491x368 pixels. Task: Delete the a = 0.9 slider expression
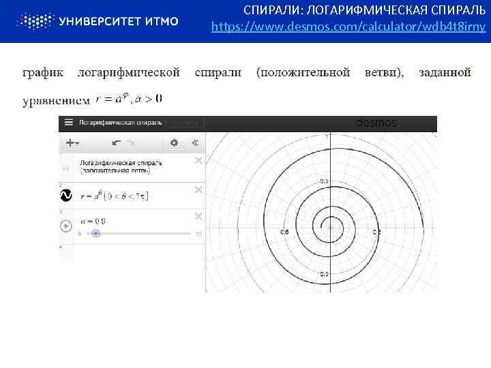(198, 216)
